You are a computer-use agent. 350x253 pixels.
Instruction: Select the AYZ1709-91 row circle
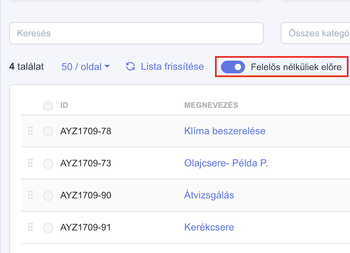(48, 228)
